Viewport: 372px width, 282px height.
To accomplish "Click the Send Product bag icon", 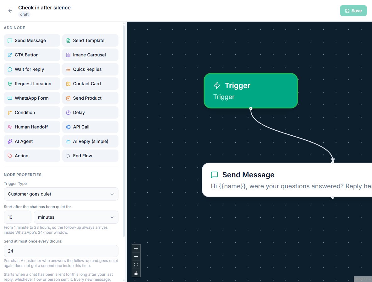I will point(68,98).
